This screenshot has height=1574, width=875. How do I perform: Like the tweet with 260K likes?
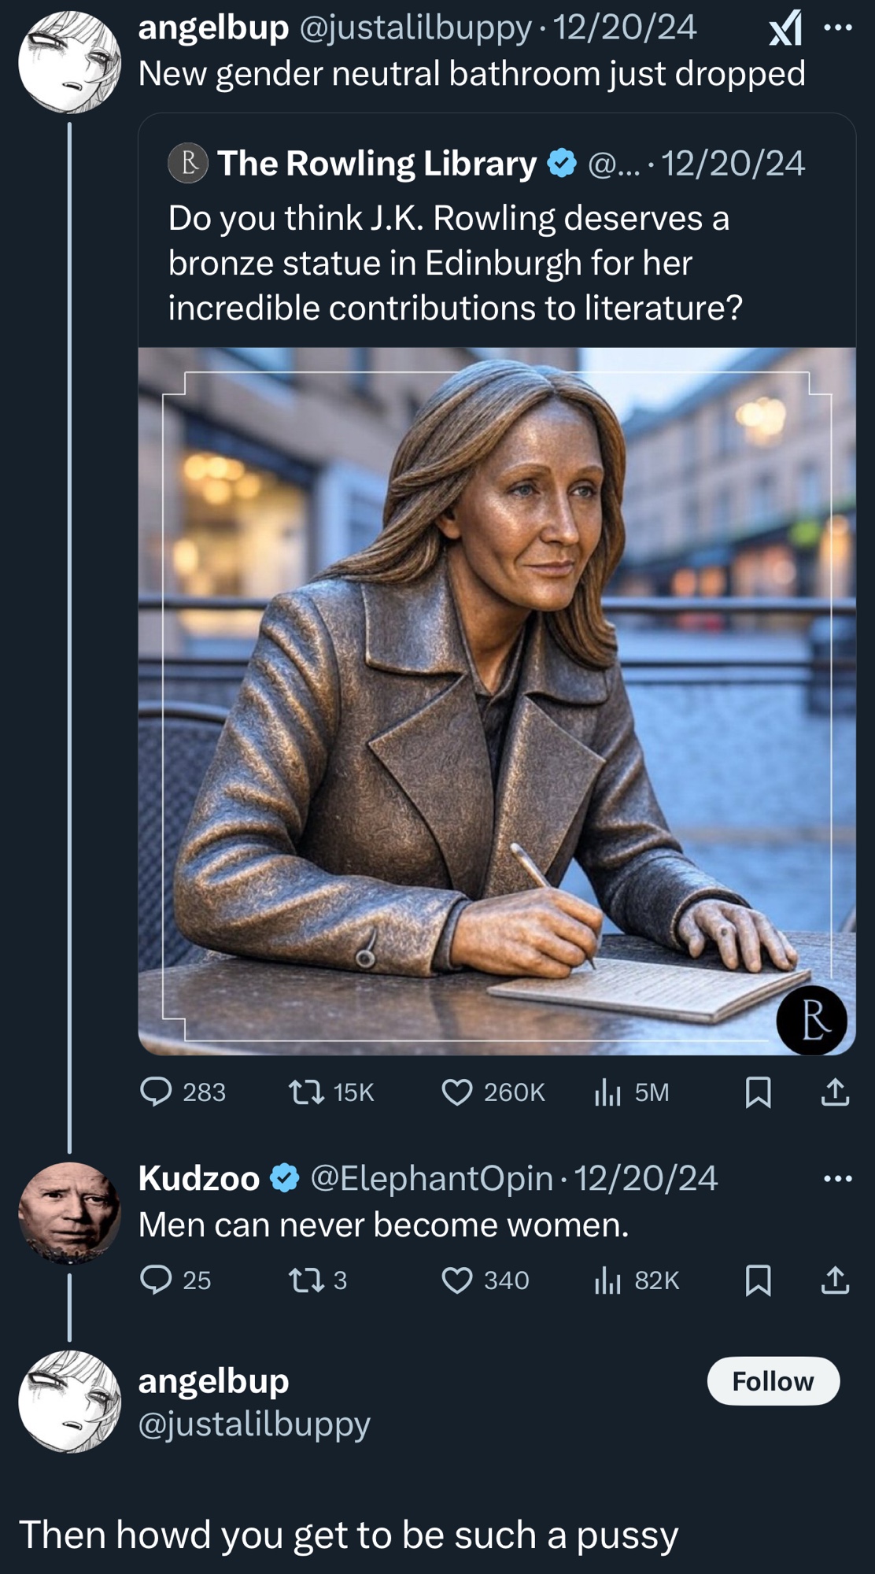pos(457,1092)
